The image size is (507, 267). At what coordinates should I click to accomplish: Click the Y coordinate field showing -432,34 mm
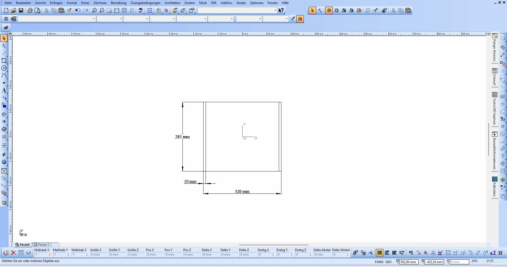click(434, 262)
